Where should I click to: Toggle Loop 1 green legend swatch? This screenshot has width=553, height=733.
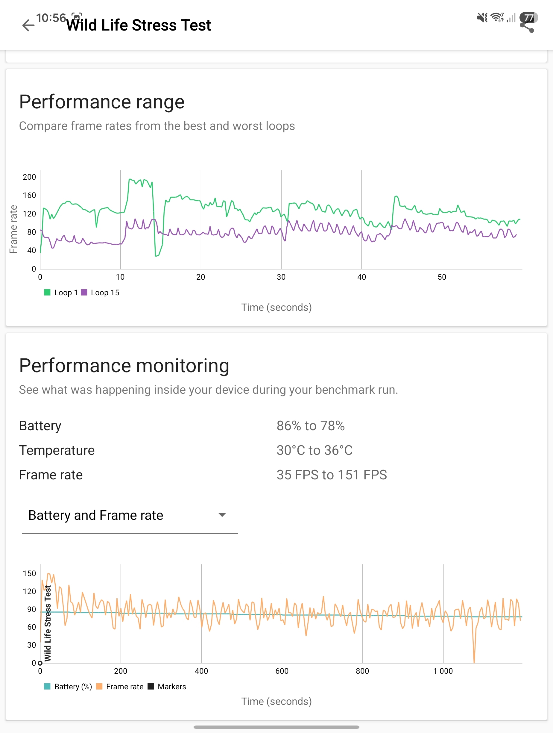click(47, 292)
